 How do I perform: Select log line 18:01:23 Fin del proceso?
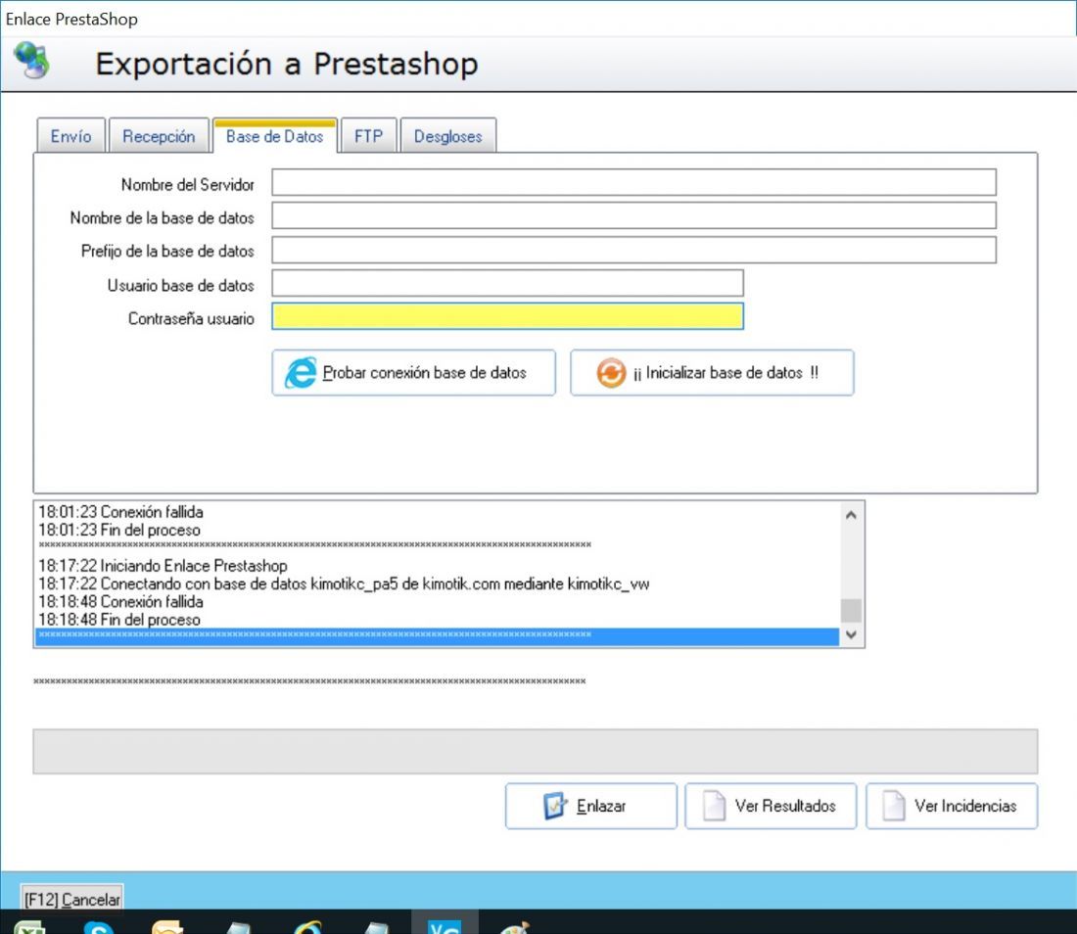pyautogui.click(x=119, y=530)
